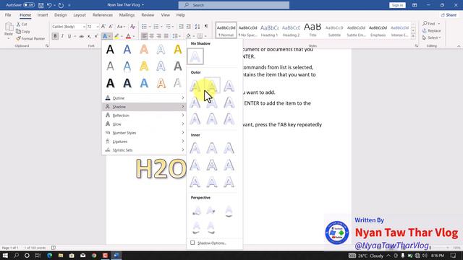Open the Ligatures submenu
The width and height of the screenshot is (463, 260).
coord(144,142)
